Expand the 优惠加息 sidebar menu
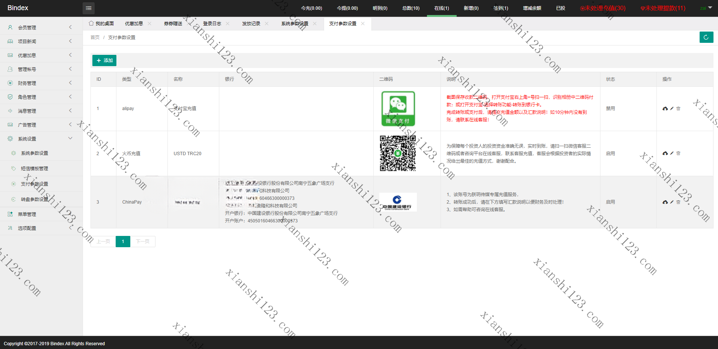 coord(41,55)
